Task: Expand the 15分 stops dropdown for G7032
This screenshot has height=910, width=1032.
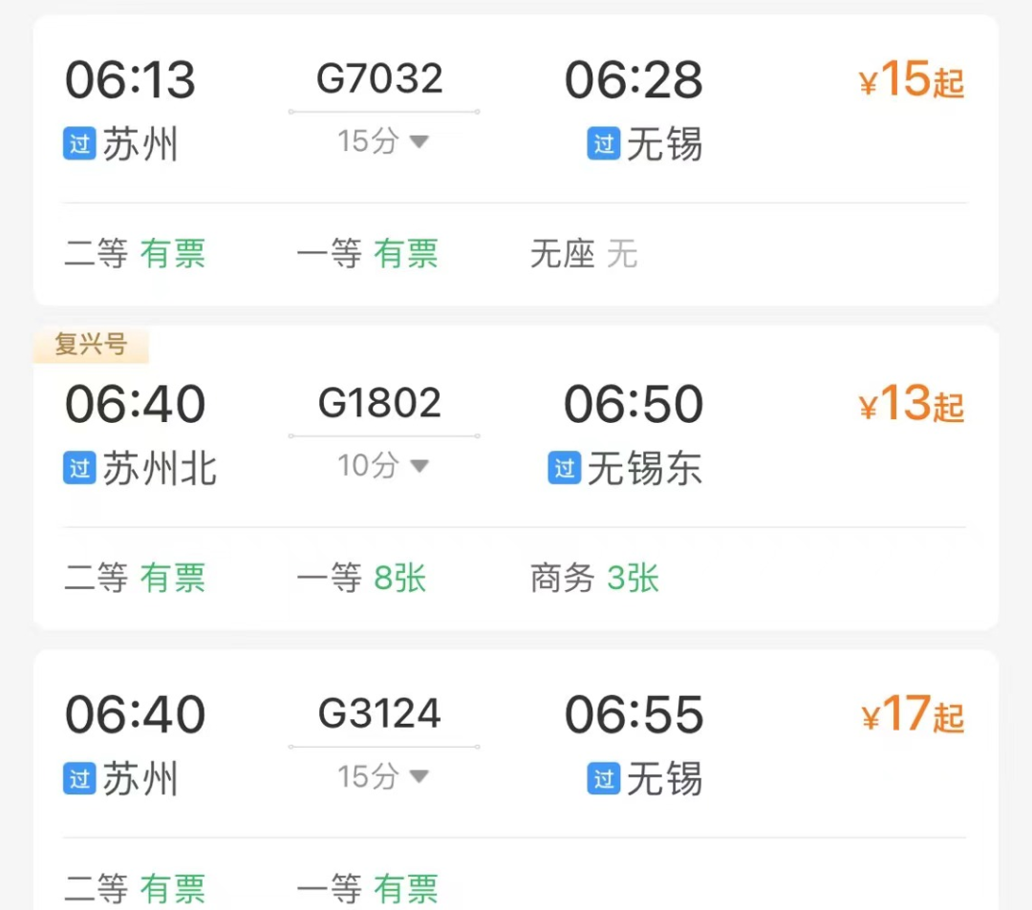Action: (x=382, y=142)
